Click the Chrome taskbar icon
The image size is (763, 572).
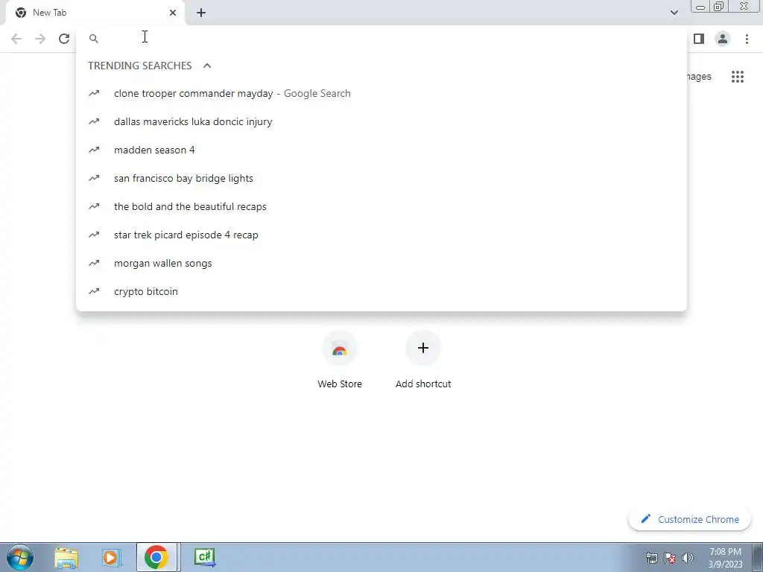tap(156, 557)
